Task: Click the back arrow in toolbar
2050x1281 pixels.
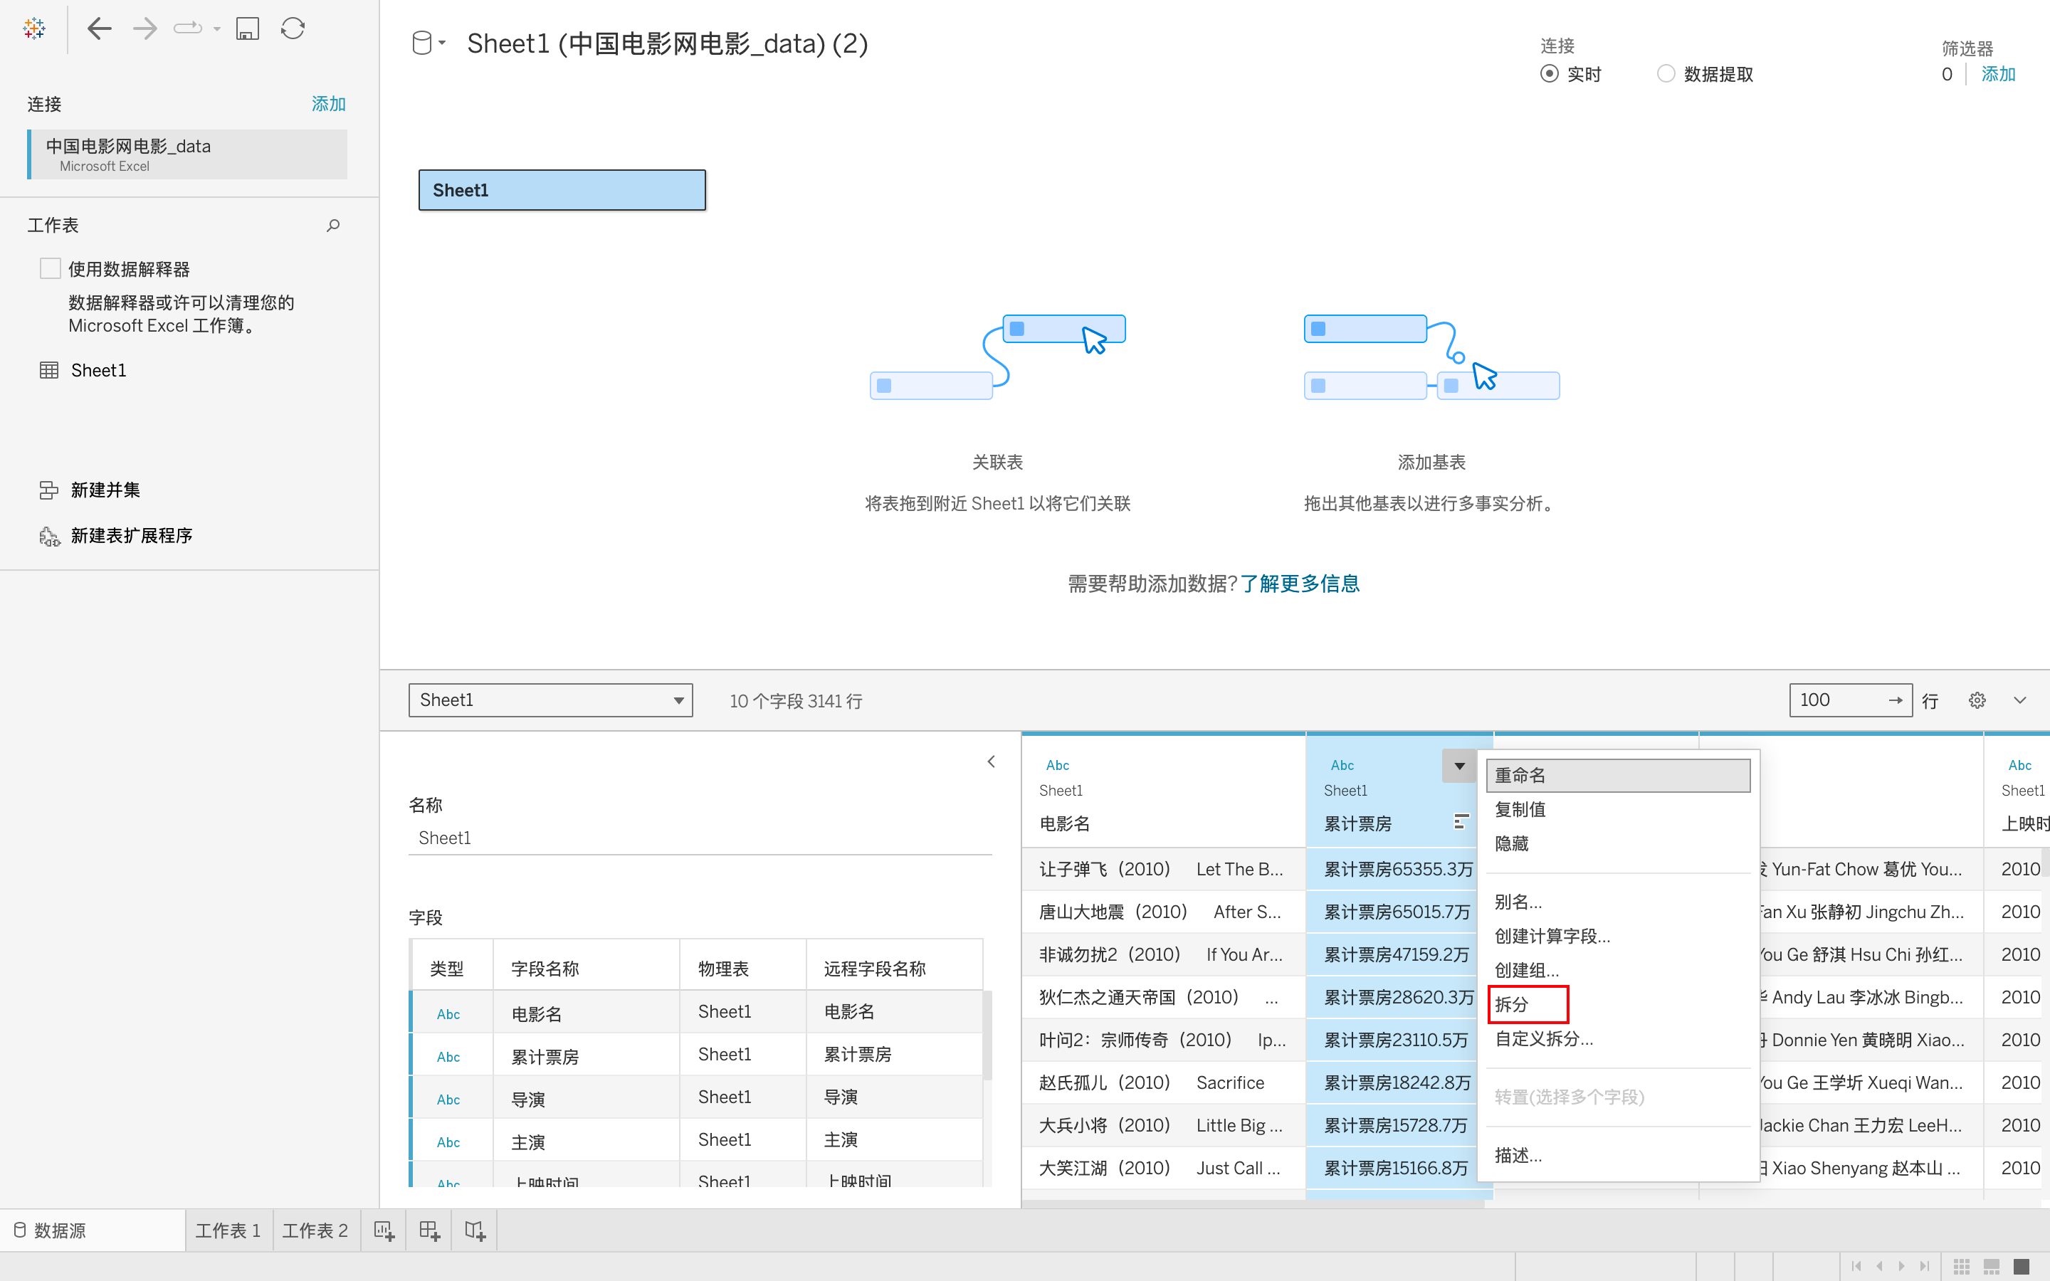Action: click(99, 28)
